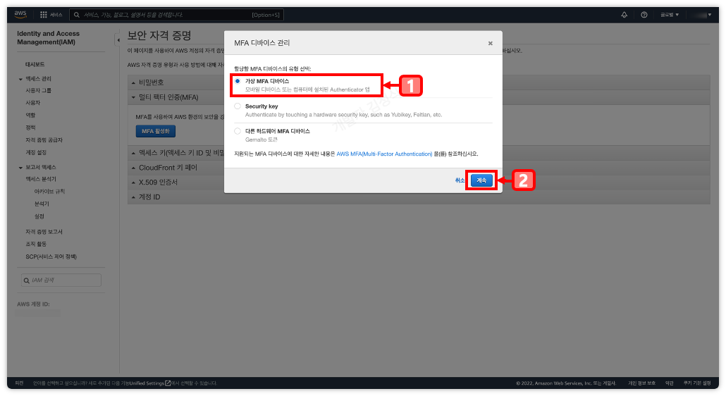This screenshot has height=396, width=726.
Task: Click 의견 feedback in the footer
Action: [19, 383]
